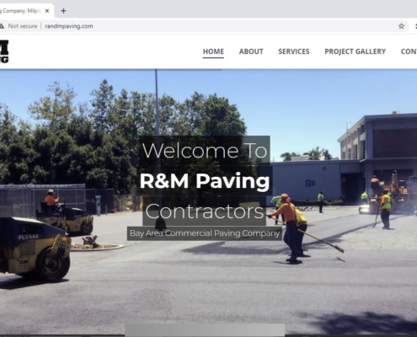Click the R&M Paving bold heading

pyautogui.click(x=205, y=180)
